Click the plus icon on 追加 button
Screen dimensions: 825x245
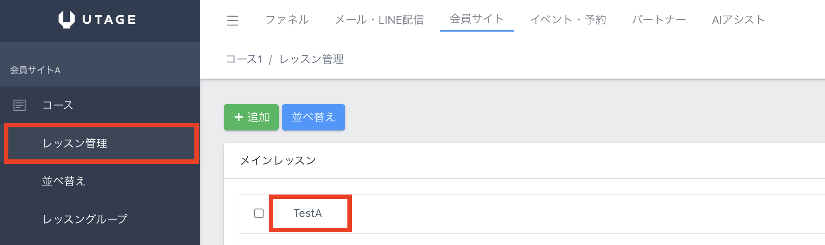[x=239, y=117]
